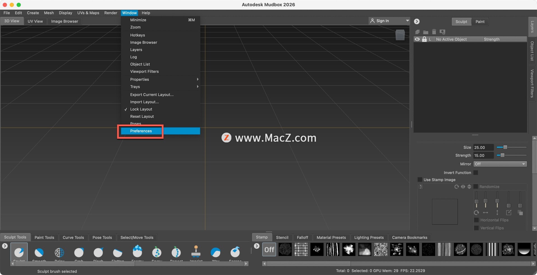Select the Pinch brush tool
This screenshot has height=275, width=537.
coord(98,252)
